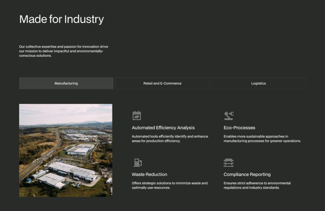Image resolution: width=325 pixels, height=211 pixels.
Task: Click the Compliance Reporting description text
Action: coord(257,185)
